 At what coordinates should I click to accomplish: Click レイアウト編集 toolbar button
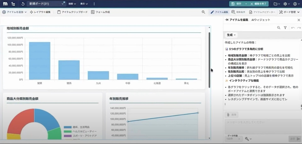coord(40,12)
